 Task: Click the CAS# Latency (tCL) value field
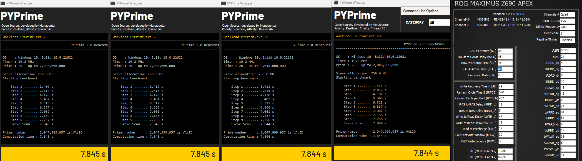click(505, 51)
